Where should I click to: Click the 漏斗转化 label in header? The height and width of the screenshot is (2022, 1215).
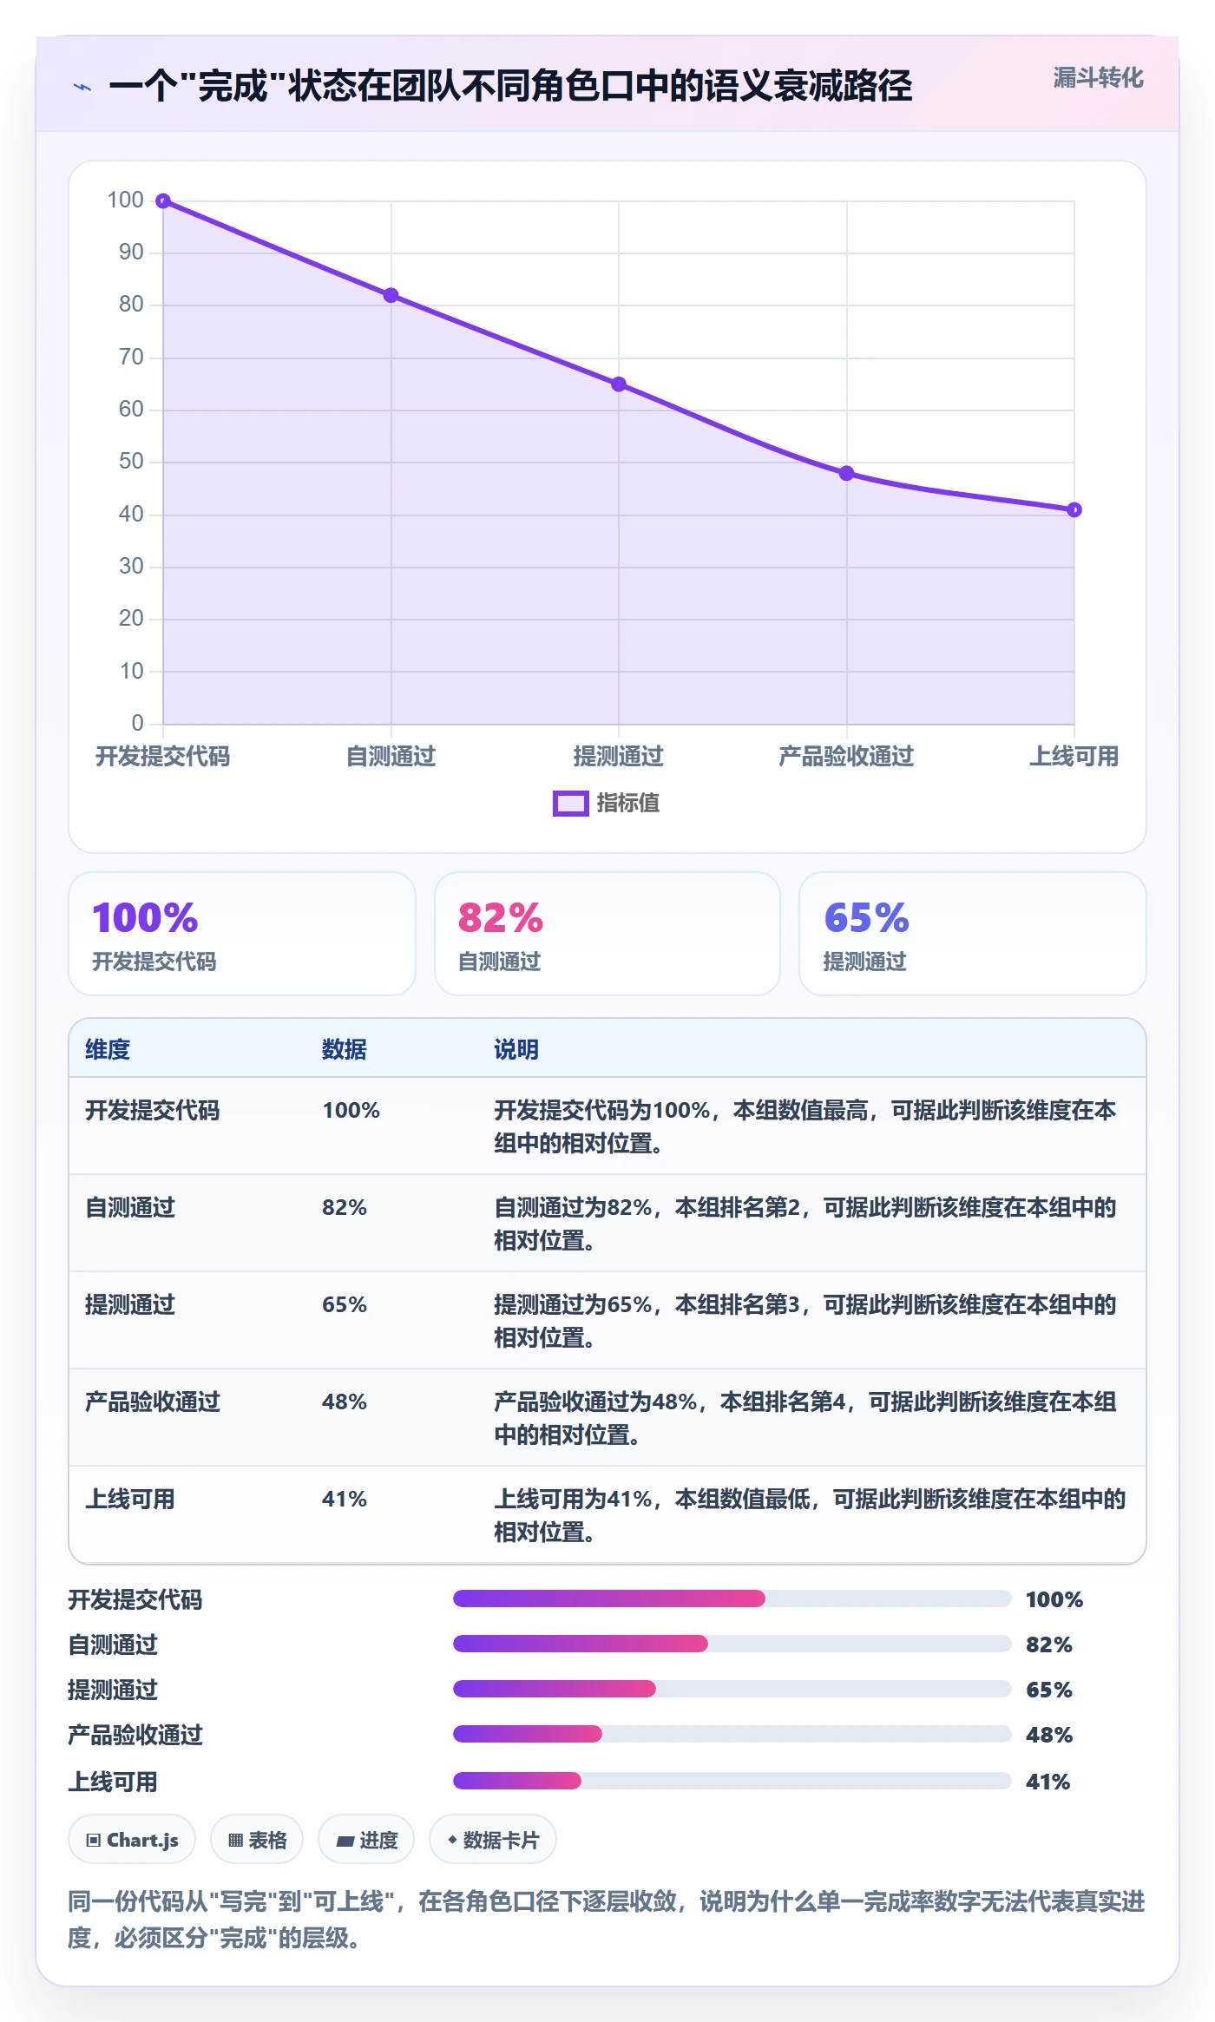1098,78
